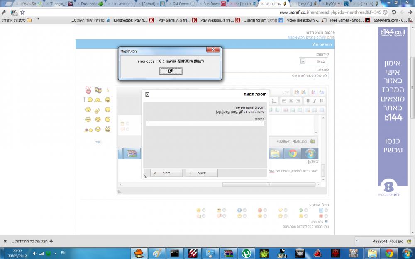Open the Chrome wrench settings menu
Screen dimensions: 415x259
tap(4, 12)
